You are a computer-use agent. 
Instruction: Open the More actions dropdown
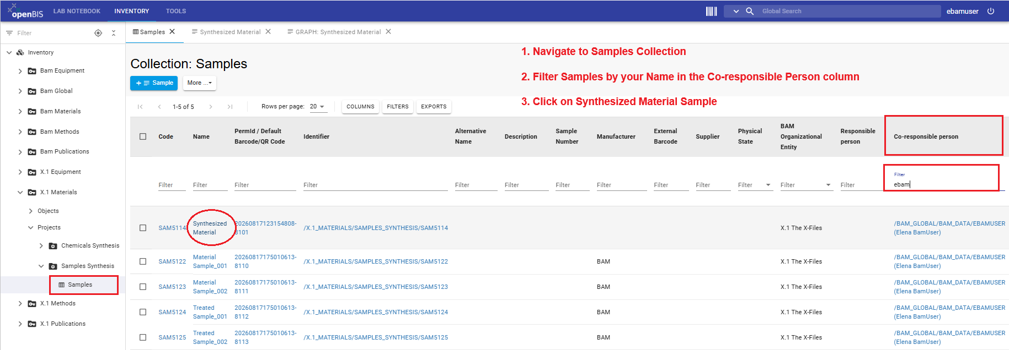[x=199, y=83]
